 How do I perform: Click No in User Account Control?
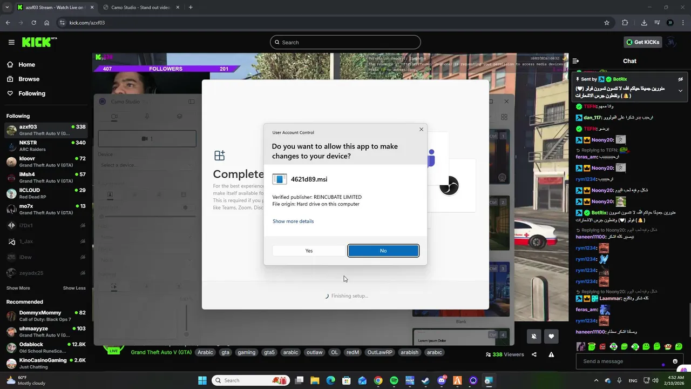click(x=383, y=251)
